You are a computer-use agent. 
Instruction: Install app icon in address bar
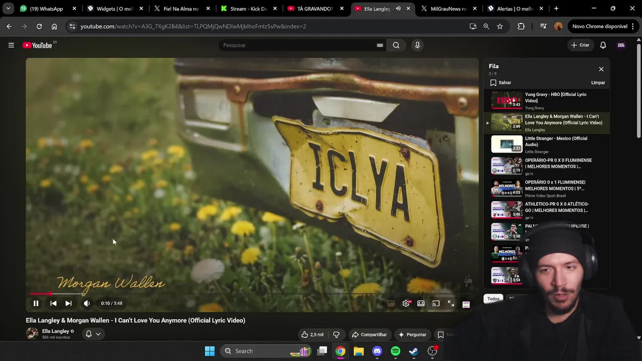click(x=473, y=26)
